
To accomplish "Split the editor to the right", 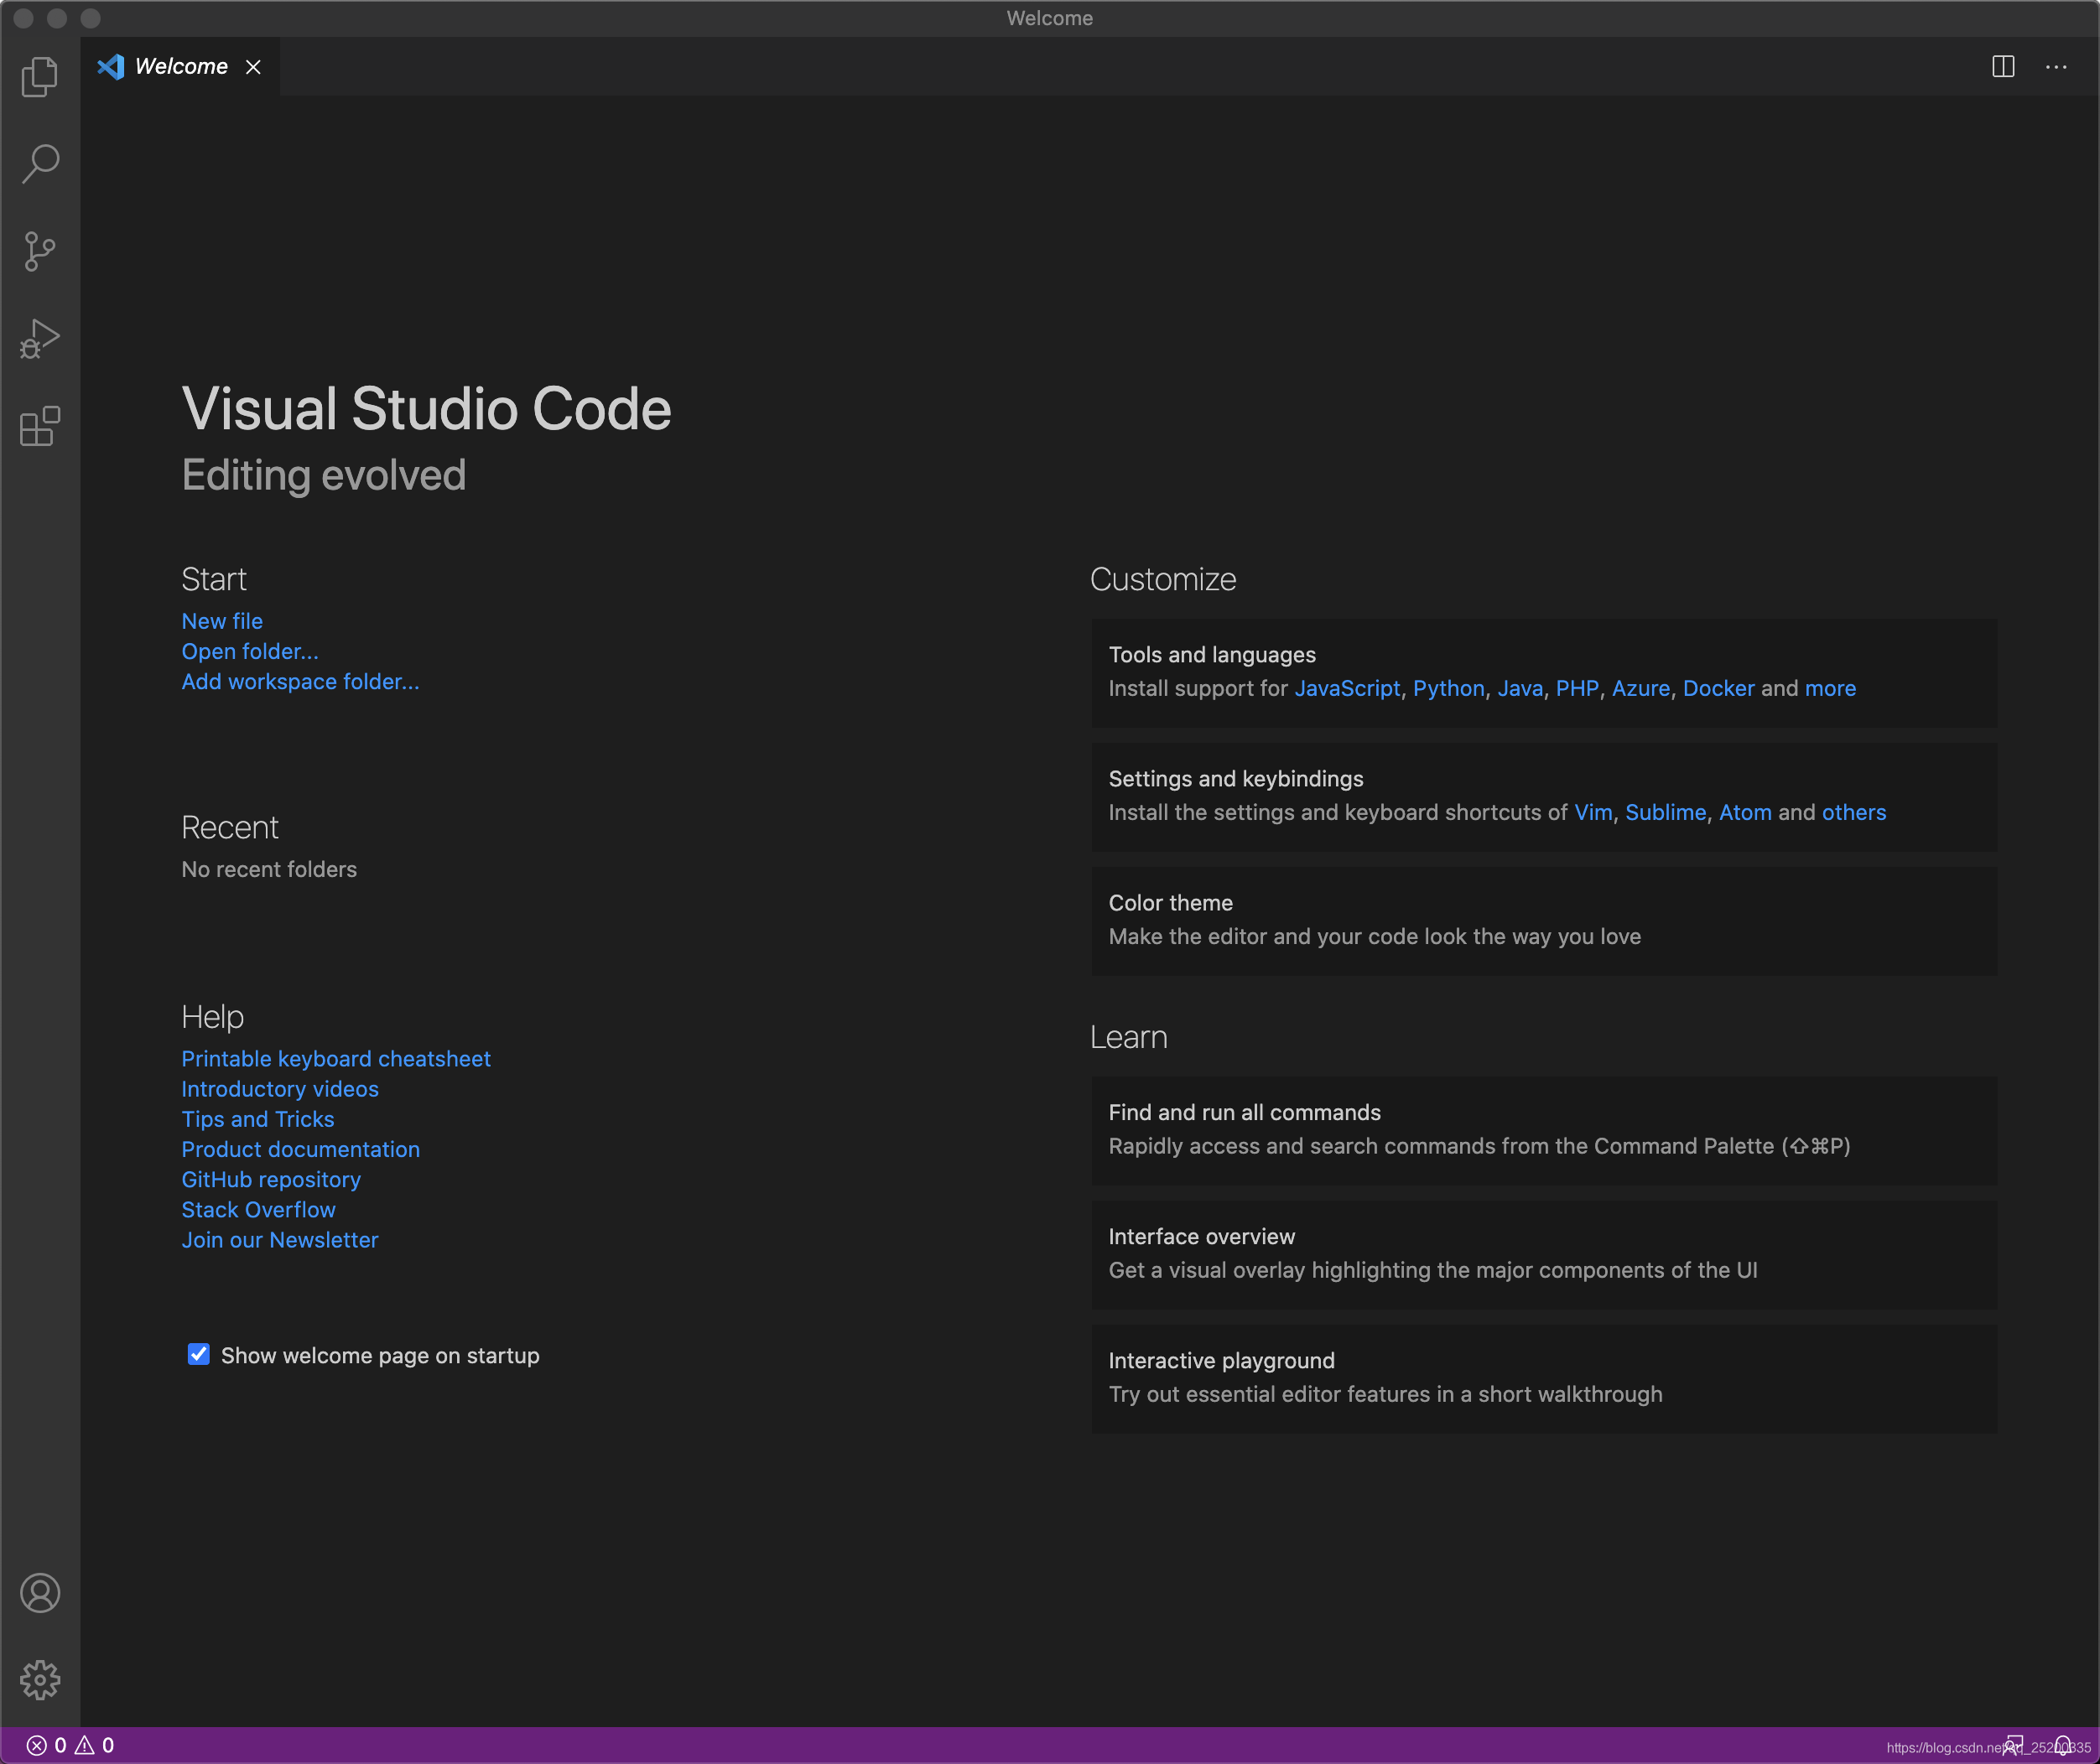I will (x=2003, y=67).
